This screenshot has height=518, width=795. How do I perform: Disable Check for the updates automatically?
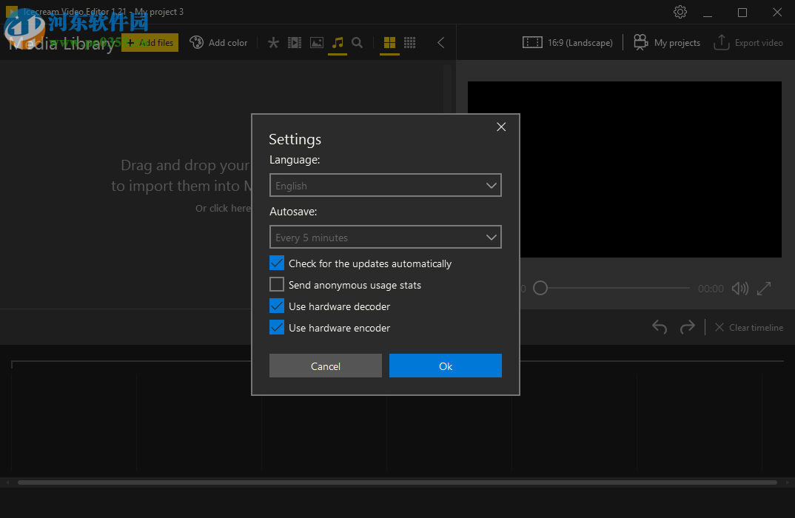[277, 263]
